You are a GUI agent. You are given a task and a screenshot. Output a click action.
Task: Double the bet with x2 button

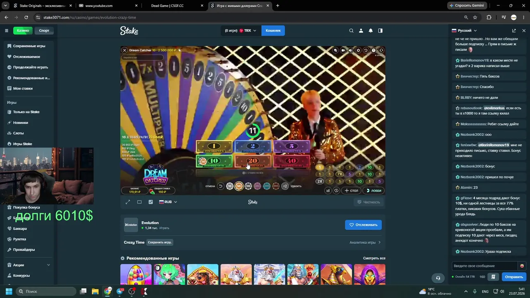tap(285, 186)
